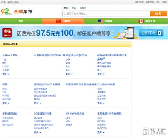Click DVD/VCD under 家用电器
Image resolution: width=168 pixels, height=137 pixels.
[x=102, y=128]
